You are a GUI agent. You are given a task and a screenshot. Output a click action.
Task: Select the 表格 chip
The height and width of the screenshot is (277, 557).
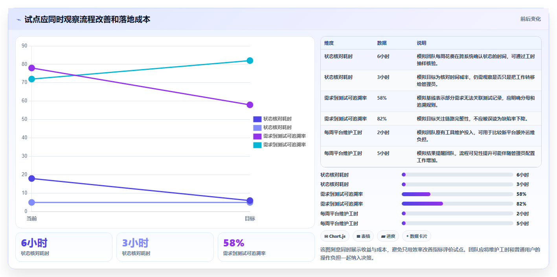tap(363, 236)
